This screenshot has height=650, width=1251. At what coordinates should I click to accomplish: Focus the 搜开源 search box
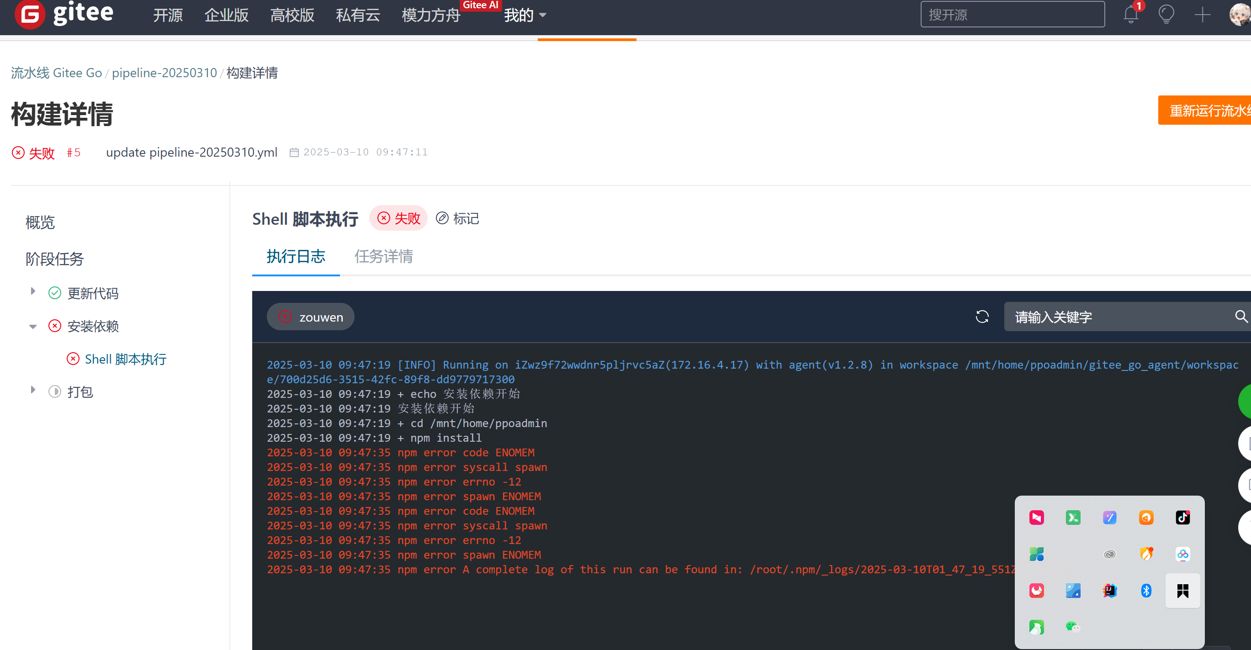[1012, 15]
